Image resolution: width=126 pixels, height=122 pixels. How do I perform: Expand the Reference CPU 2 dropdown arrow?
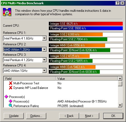click(x=44, y=49)
